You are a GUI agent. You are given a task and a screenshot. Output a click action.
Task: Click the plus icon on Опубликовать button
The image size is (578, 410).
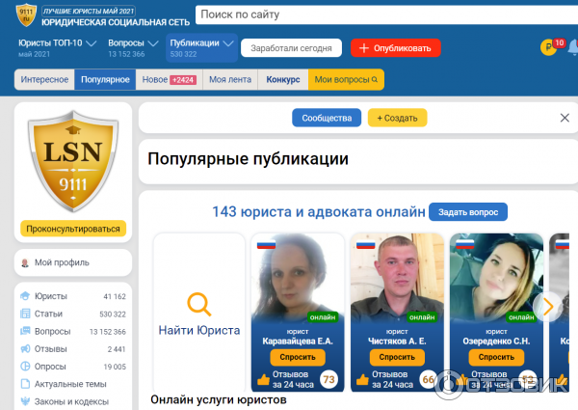pyautogui.click(x=364, y=48)
